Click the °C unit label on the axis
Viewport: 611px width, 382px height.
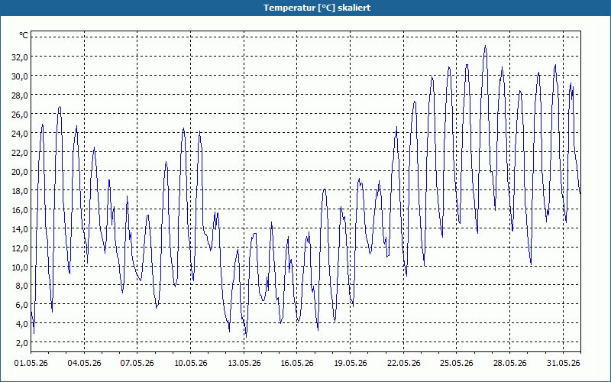pos(24,35)
